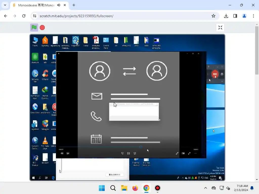Screen dimensions: 259x194
Task: Open the tab search dropdown
Action: click(x=5, y=5)
